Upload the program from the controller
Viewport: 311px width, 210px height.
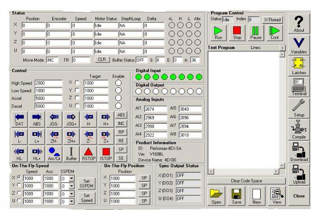299,174
